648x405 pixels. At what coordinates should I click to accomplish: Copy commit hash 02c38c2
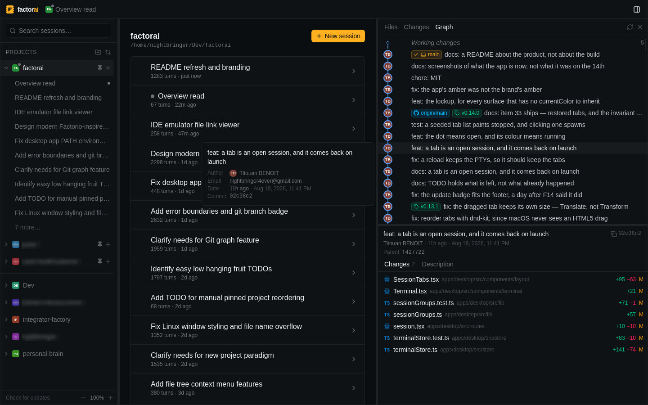point(613,234)
